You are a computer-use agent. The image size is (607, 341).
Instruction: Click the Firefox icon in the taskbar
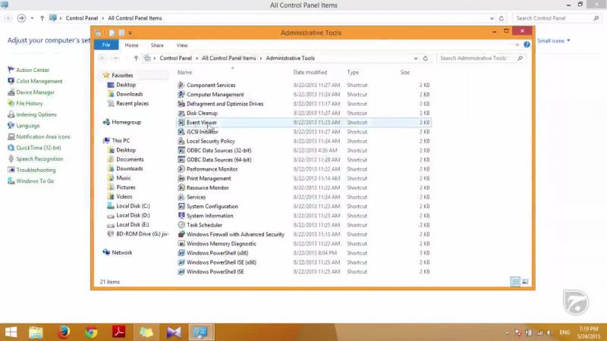point(64,332)
